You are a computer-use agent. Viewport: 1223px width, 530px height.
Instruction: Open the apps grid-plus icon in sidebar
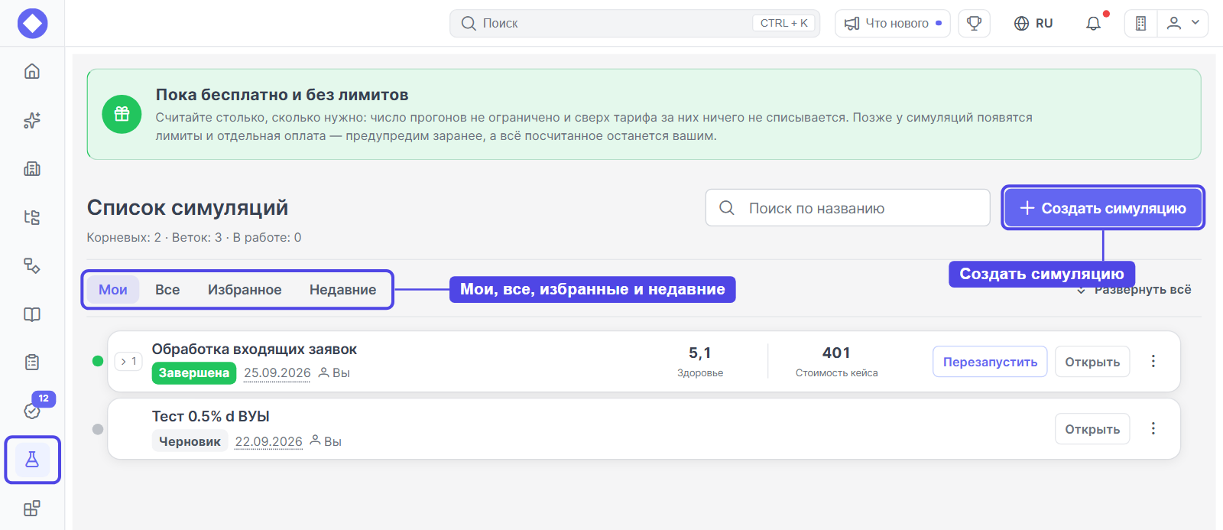coord(32,509)
